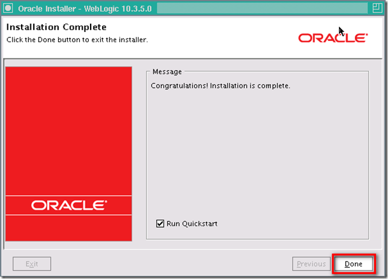388x279 pixels.
Task: Click the Exit button
Action: 32,264
